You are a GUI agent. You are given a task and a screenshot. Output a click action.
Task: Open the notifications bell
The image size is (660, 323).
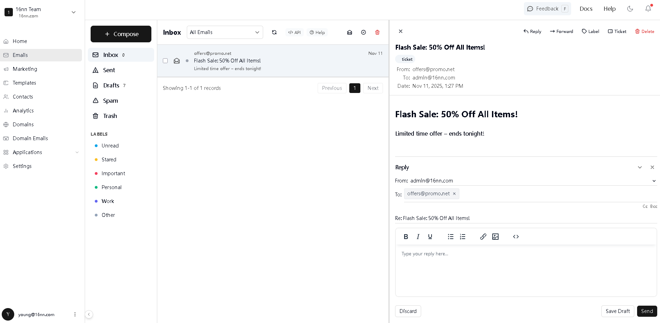tap(648, 9)
